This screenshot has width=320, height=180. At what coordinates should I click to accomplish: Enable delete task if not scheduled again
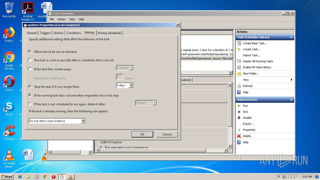[x=30, y=104]
